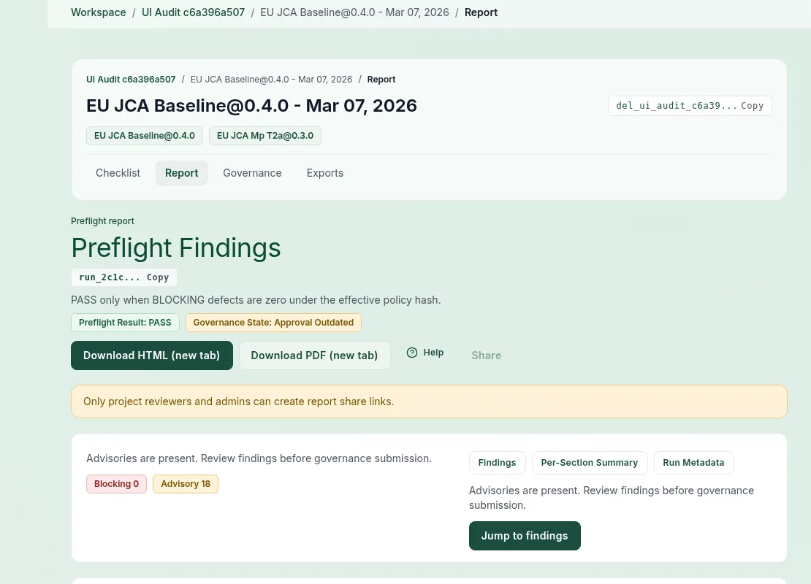Navigate to Workspace via breadcrumb

[98, 12]
